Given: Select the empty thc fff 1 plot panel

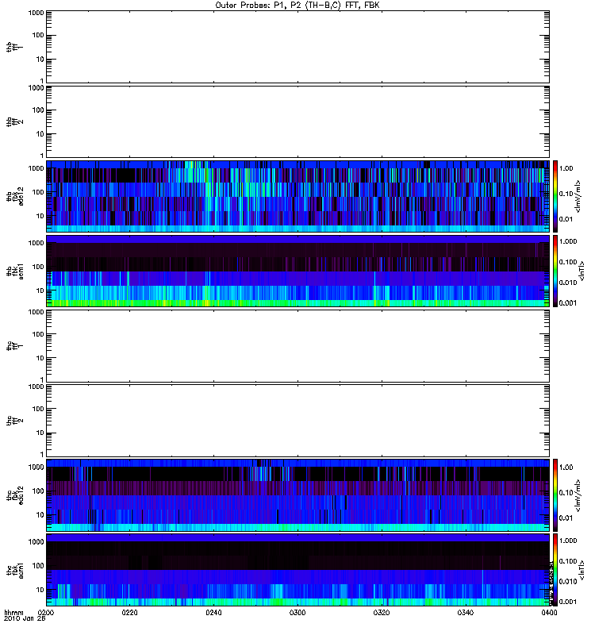Looking at the screenshot, I should pyautogui.click(x=298, y=346).
